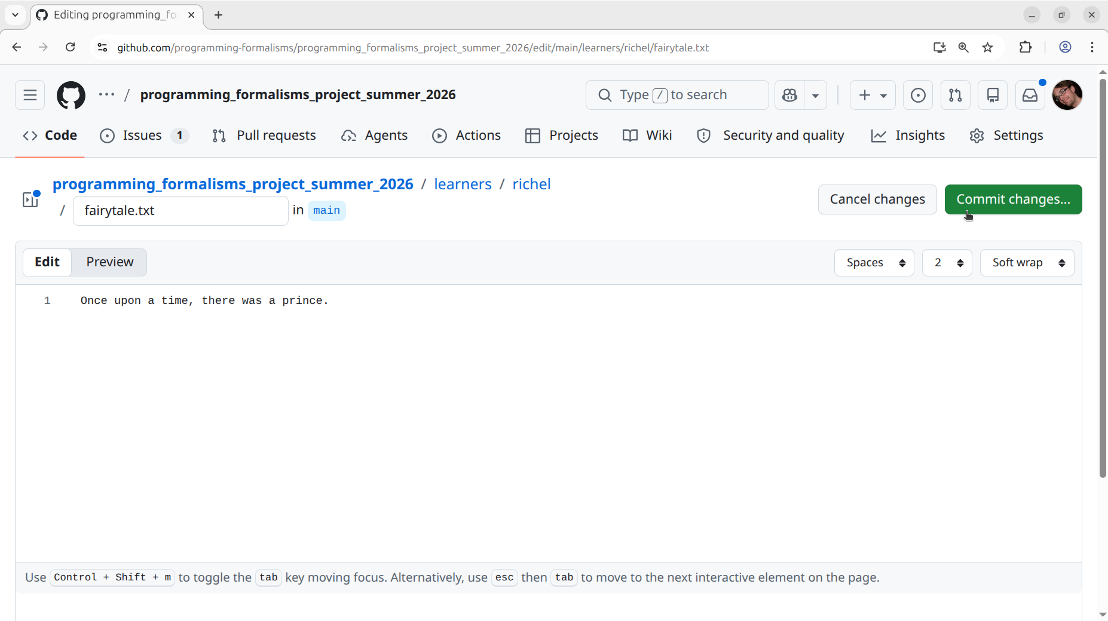Edit the fairytale.txt filename field
The height and width of the screenshot is (621, 1108).
click(x=180, y=211)
